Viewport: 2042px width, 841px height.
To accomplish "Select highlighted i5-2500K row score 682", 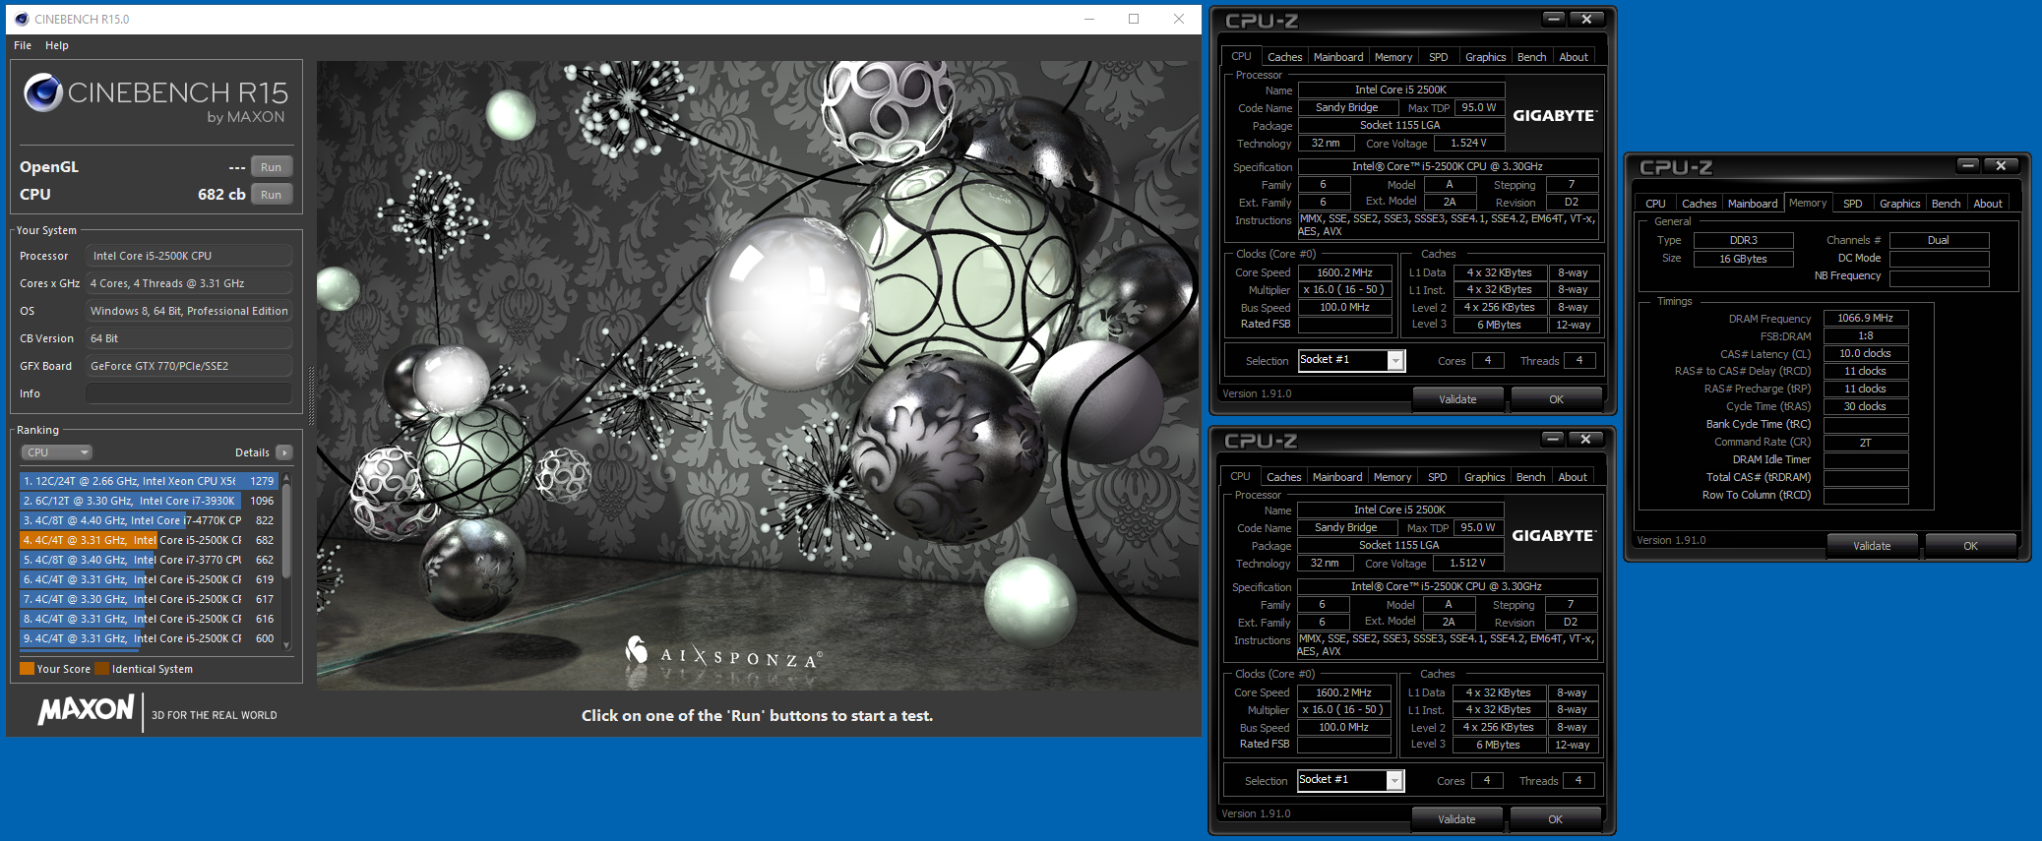I will (x=149, y=540).
